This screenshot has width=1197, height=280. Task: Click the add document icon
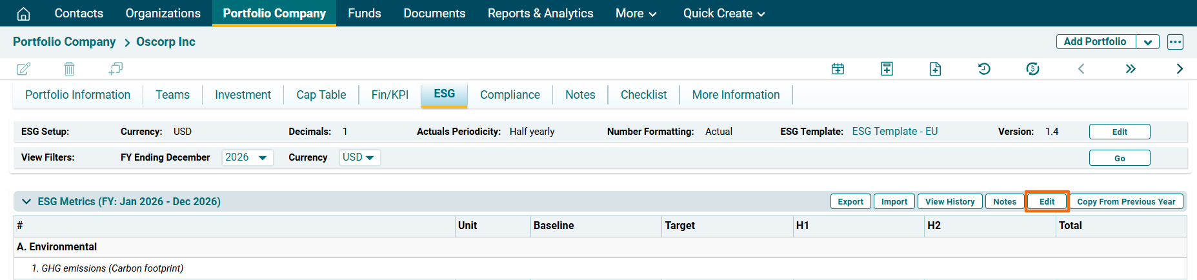click(x=935, y=69)
